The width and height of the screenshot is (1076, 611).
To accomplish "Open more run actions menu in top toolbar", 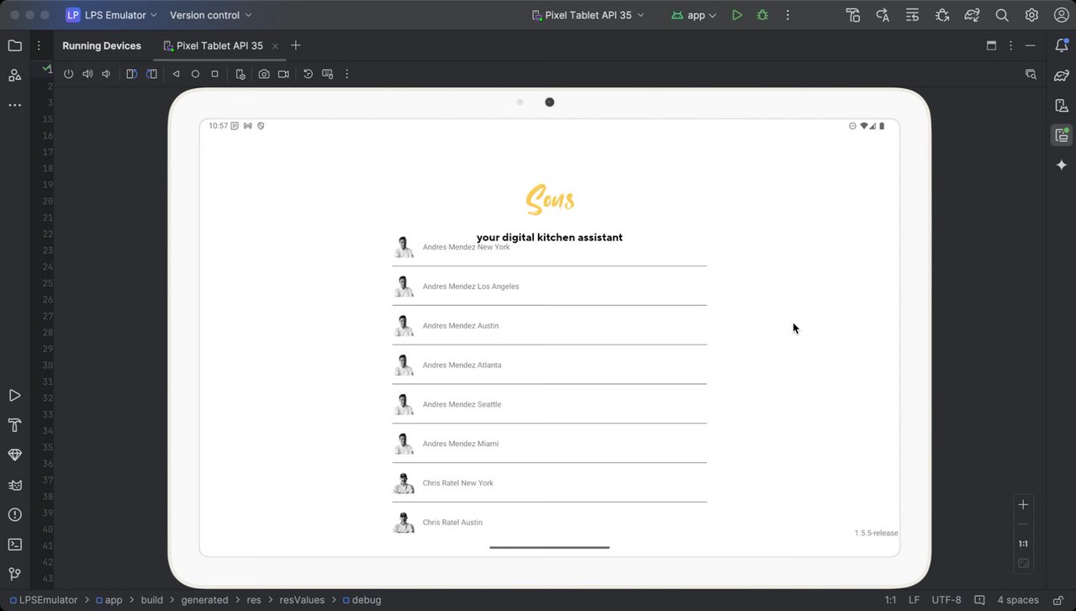I will (x=788, y=15).
